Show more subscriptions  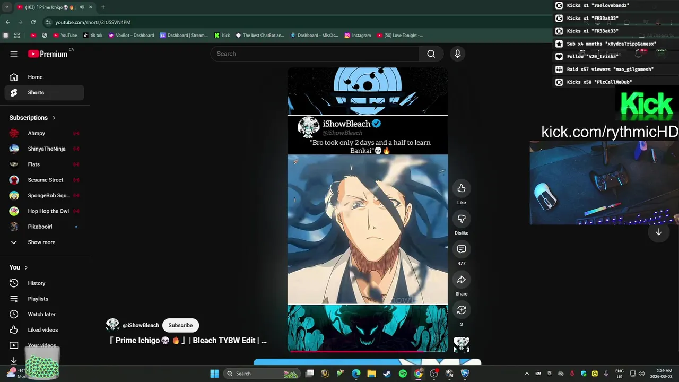(x=45, y=242)
